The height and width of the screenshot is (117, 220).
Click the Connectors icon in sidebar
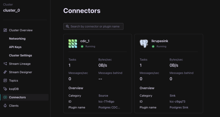(5, 97)
